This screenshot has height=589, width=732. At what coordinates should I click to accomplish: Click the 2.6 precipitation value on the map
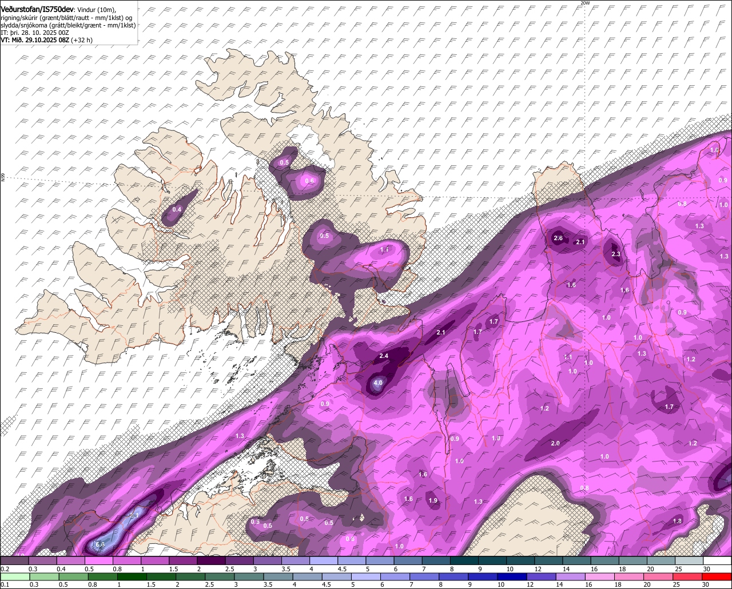pos(558,238)
